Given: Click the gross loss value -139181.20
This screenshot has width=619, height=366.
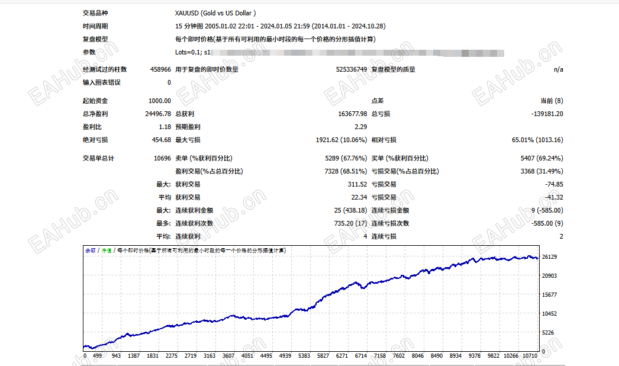Looking at the screenshot, I should pyautogui.click(x=547, y=114).
